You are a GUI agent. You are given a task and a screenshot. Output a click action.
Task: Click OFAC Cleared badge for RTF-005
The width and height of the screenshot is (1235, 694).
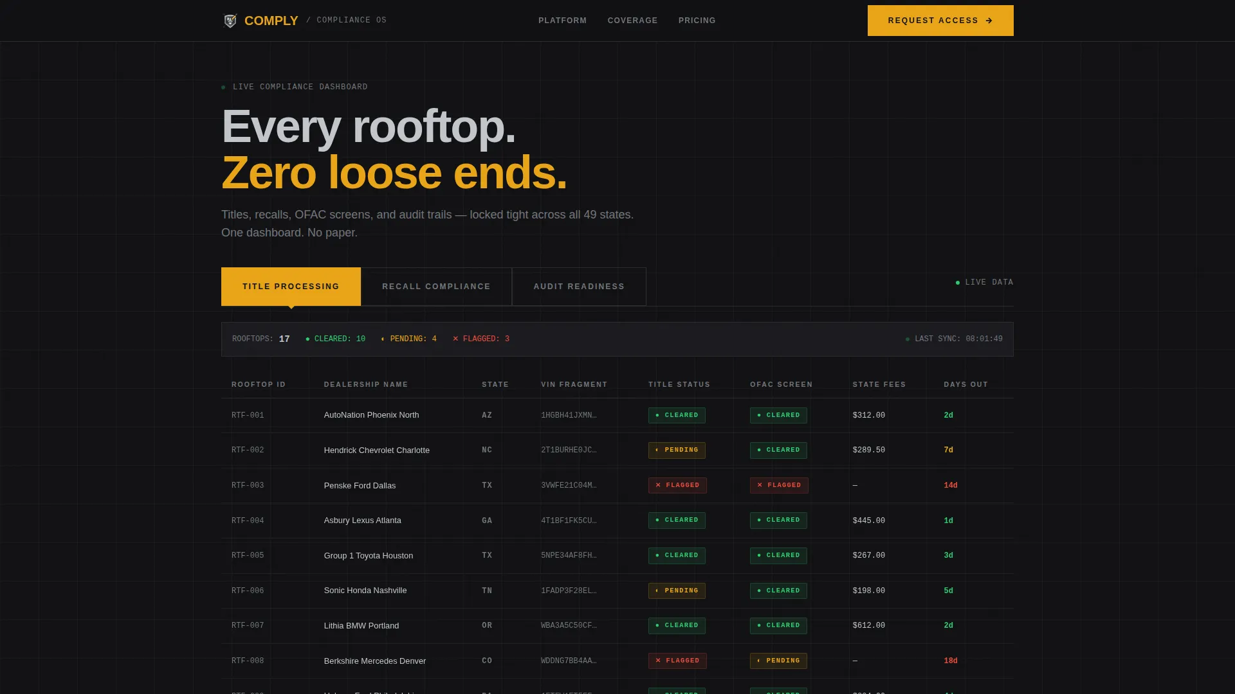tap(778, 555)
